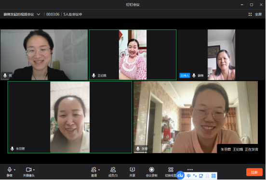
Task: Click the meeting title text
Action: (x=19, y=14)
